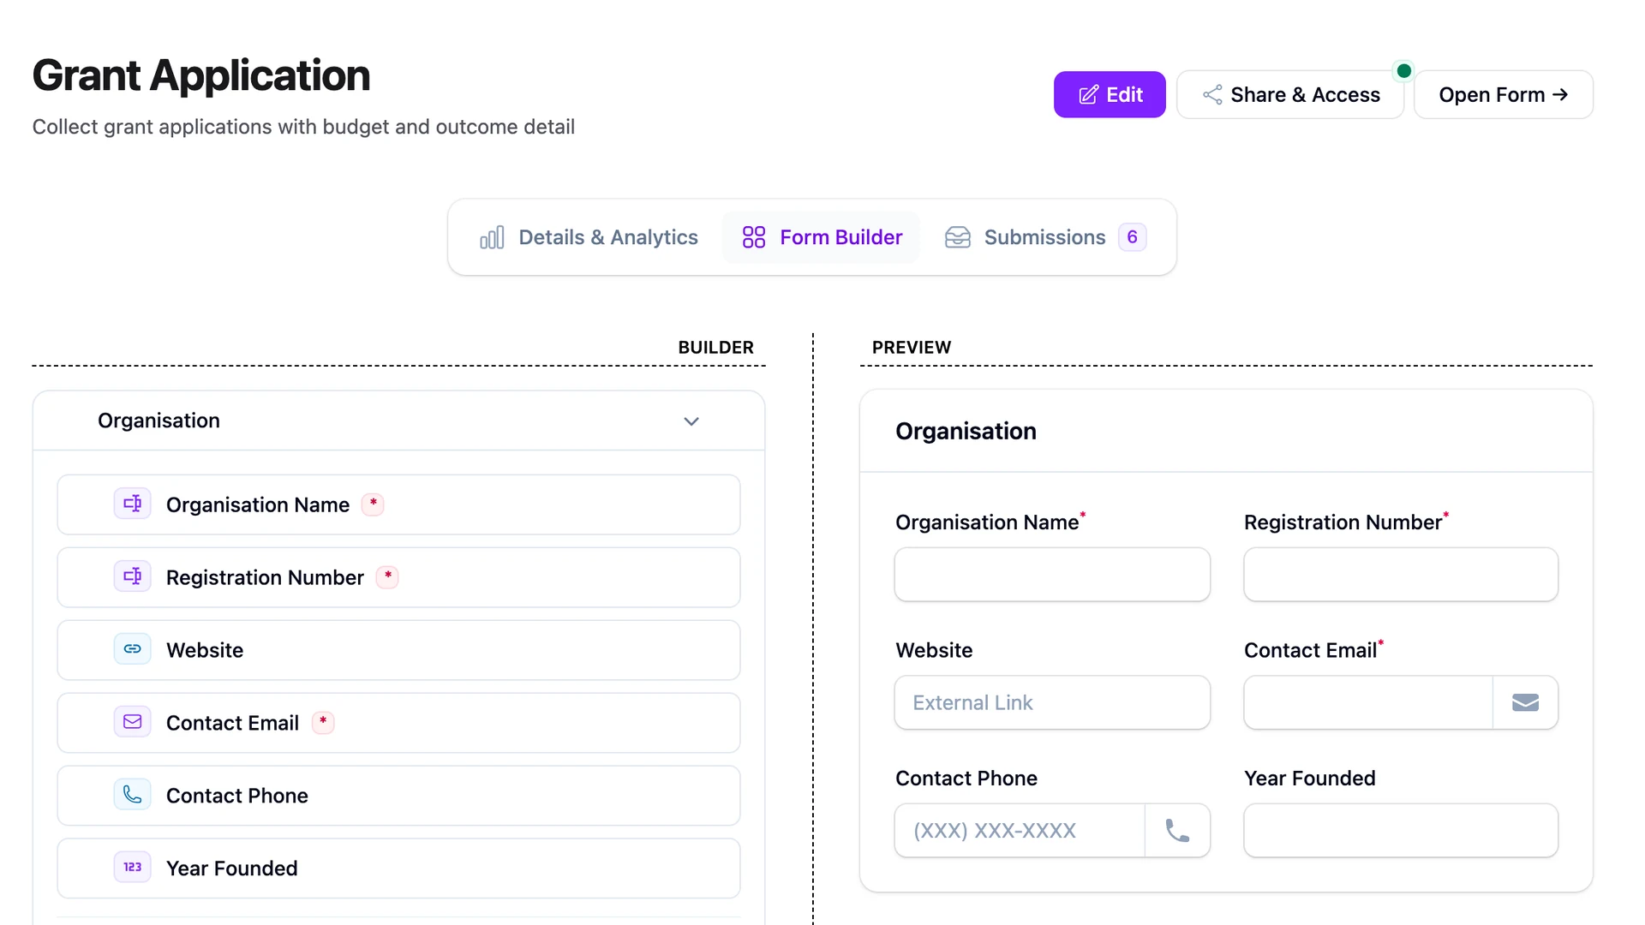Screen dimensions: 1645x925
Task: Click the PREVIEW panel label
Action: pos(912,347)
